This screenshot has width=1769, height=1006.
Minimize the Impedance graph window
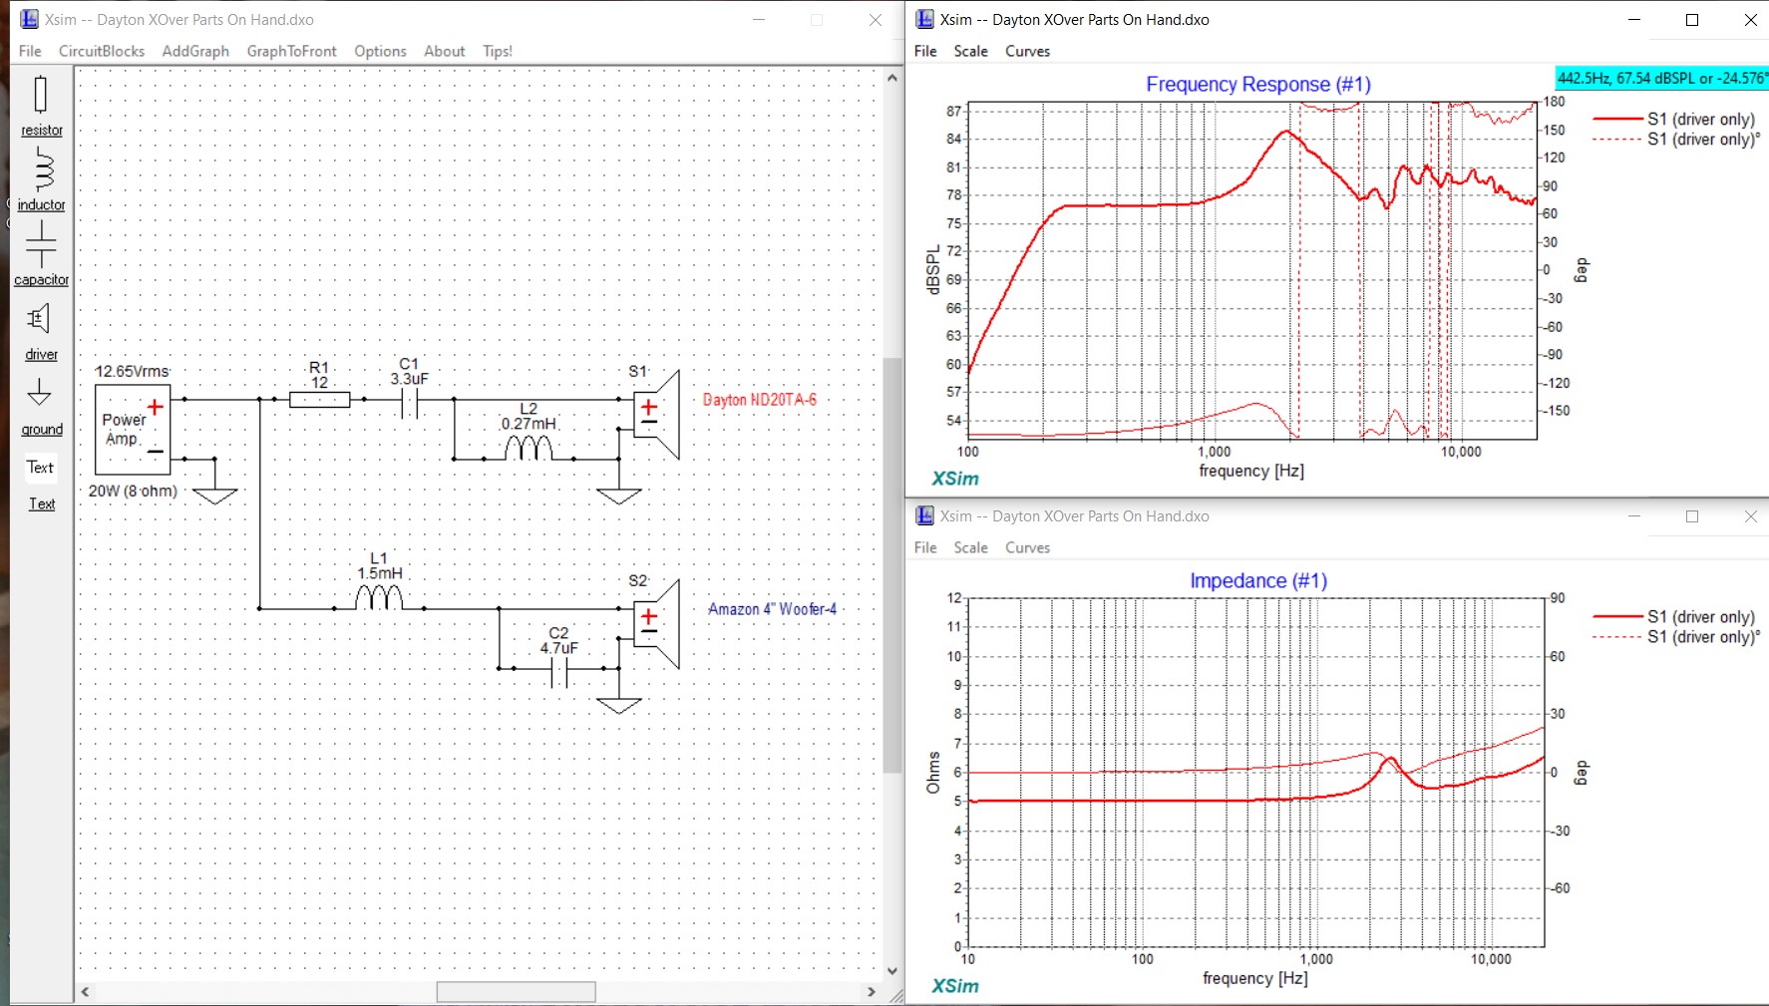[1633, 516]
